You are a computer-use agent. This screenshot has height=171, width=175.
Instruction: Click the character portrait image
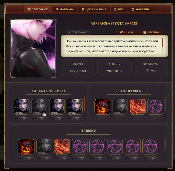tap(33, 48)
